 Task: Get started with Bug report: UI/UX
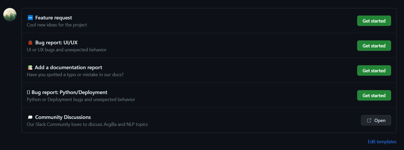coord(374,46)
